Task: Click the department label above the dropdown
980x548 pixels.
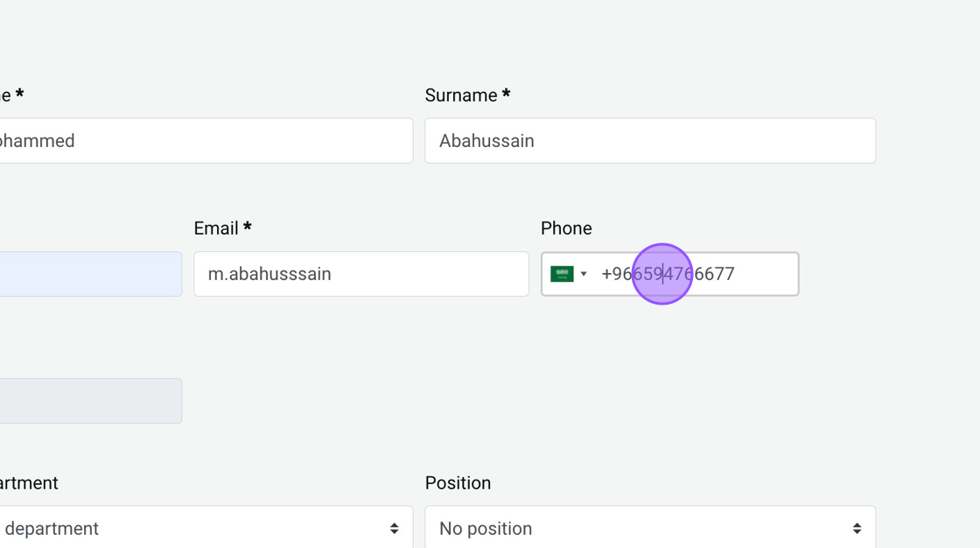Action: pyautogui.click(x=29, y=483)
